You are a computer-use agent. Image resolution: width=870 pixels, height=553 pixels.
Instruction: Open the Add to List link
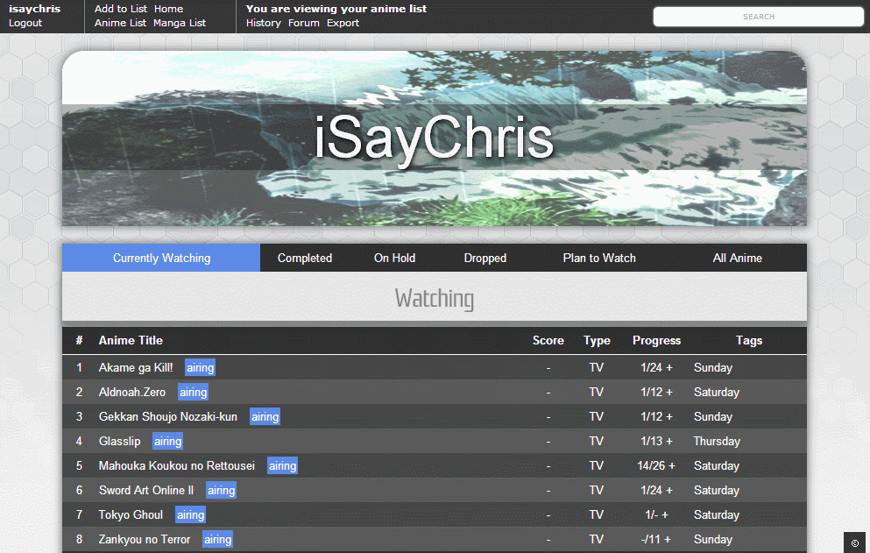tap(121, 9)
